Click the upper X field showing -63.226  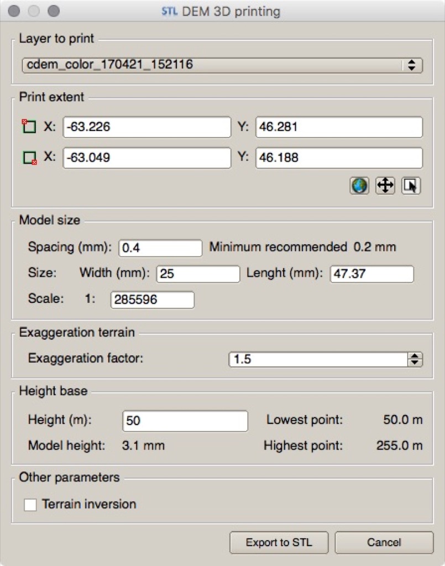tap(147, 127)
